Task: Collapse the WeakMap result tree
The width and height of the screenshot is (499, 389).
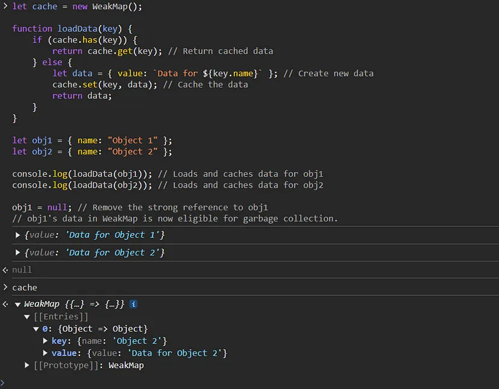Action: (x=17, y=305)
